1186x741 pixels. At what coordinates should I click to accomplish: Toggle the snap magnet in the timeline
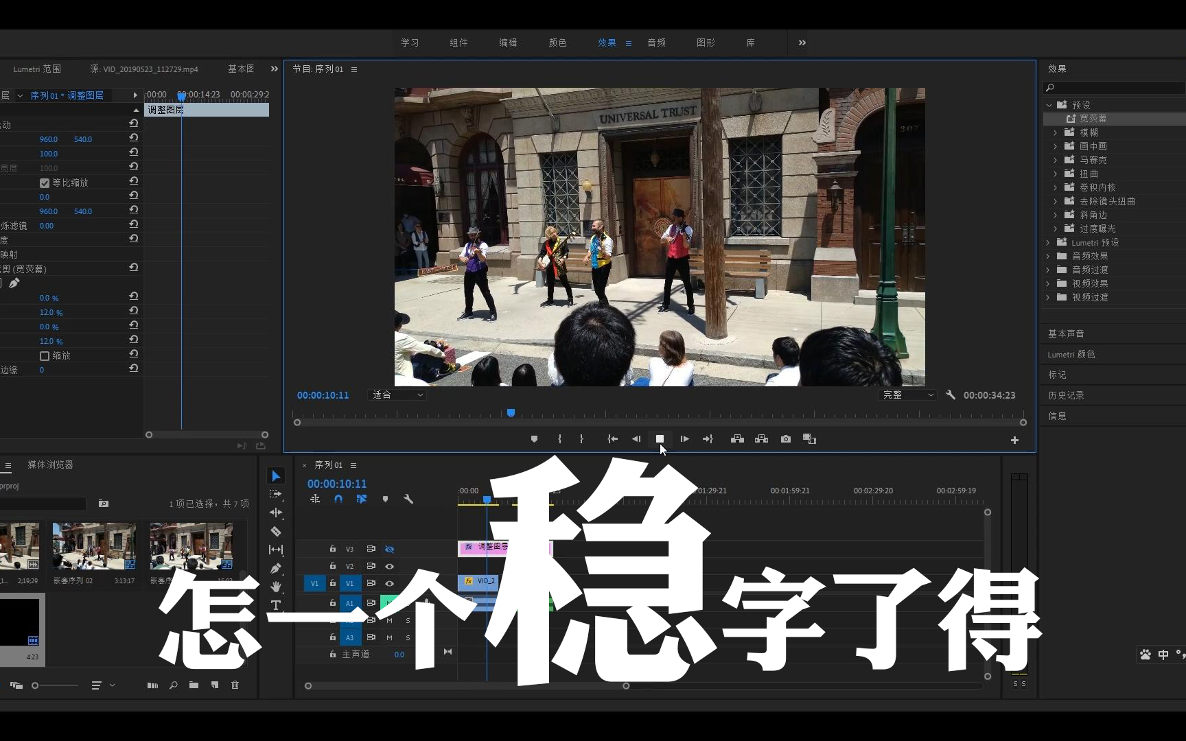tap(338, 499)
